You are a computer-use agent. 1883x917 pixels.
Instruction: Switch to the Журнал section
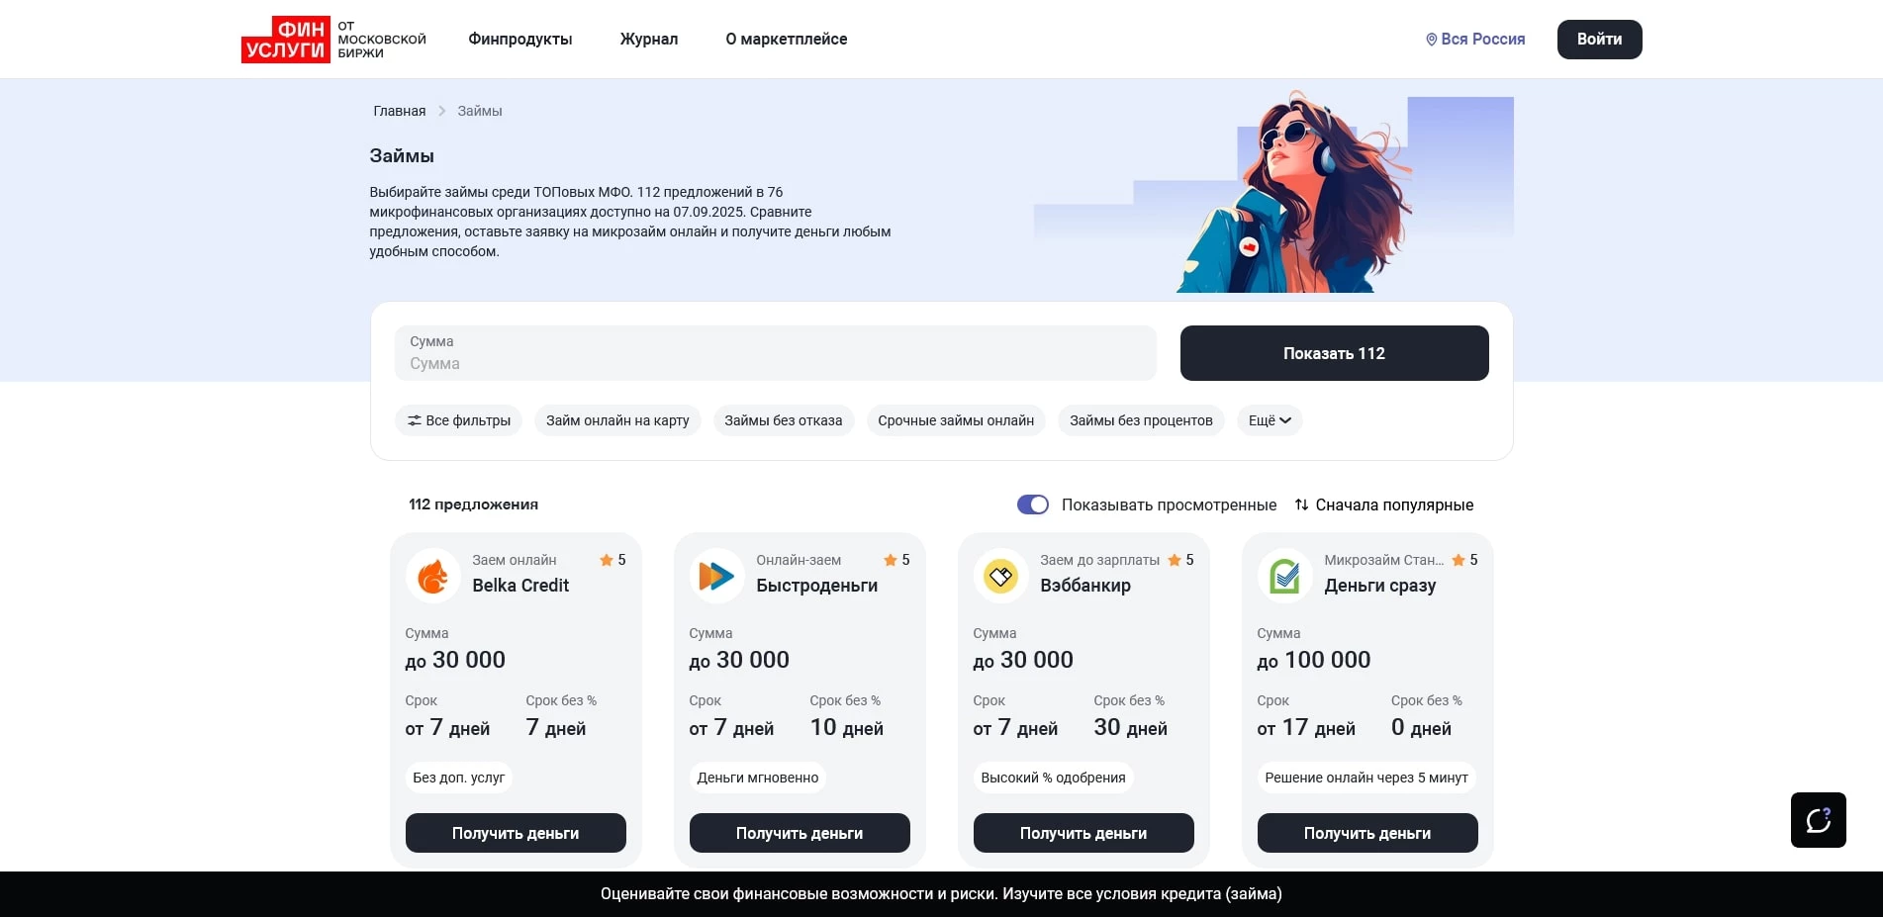648,39
